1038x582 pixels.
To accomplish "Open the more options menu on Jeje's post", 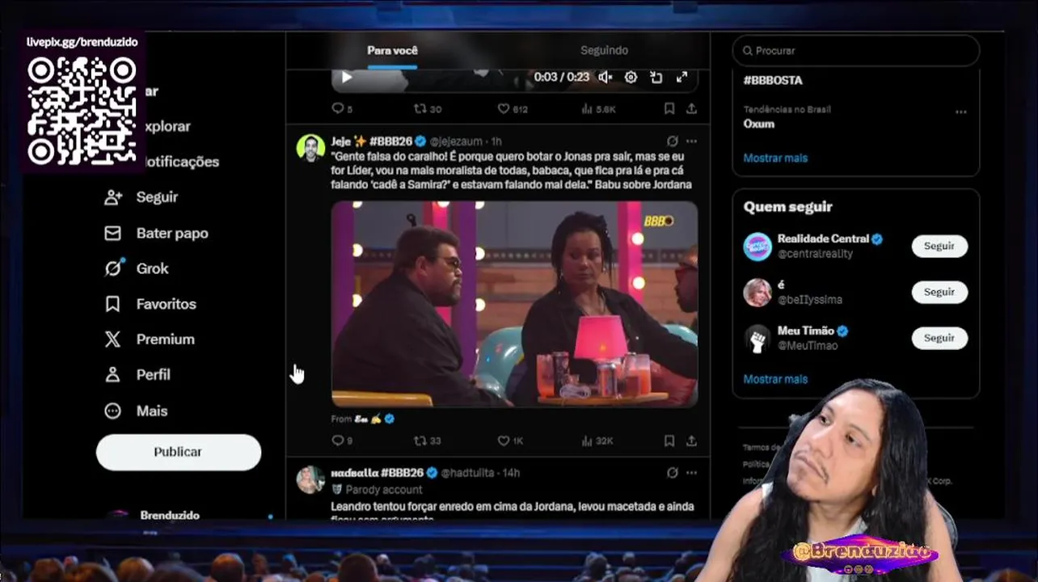I will tap(691, 141).
